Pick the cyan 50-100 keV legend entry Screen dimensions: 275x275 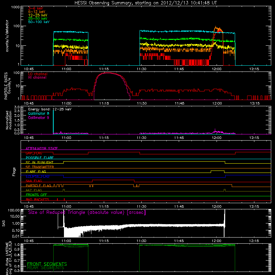[x=39, y=22]
